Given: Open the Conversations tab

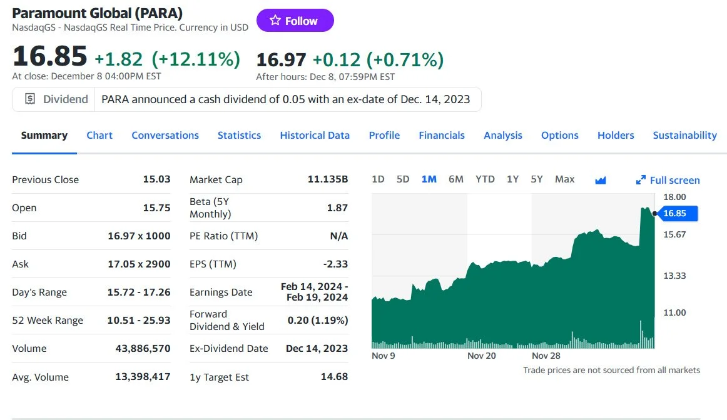Looking at the screenshot, I should pyautogui.click(x=165, y=135).
